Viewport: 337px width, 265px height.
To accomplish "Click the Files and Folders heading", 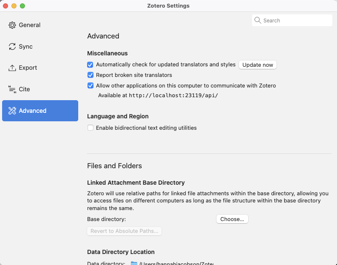I will (x=114, y=166).
